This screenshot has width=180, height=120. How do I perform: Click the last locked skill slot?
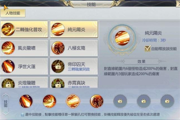[x=167, y=101]
